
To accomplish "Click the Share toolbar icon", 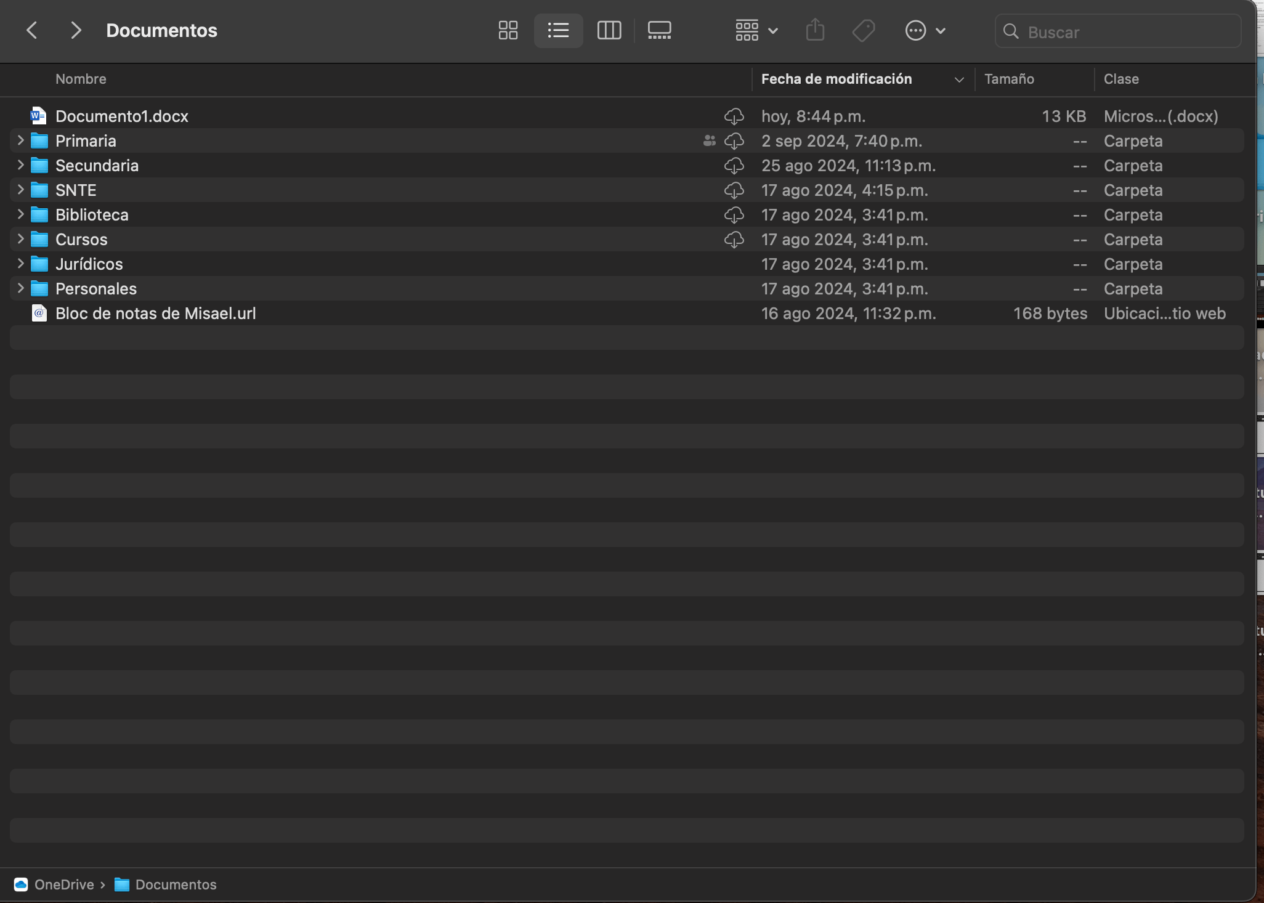I will 815,30.
